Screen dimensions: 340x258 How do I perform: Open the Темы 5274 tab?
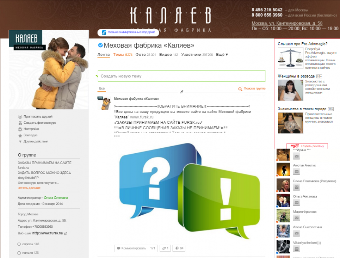[x=123, y=55]
